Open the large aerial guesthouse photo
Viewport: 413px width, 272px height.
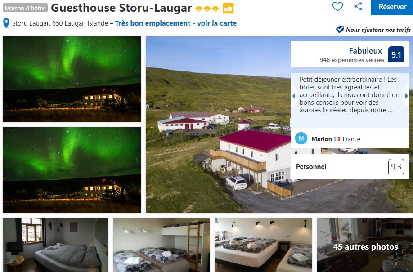click(x=218, y=125)
